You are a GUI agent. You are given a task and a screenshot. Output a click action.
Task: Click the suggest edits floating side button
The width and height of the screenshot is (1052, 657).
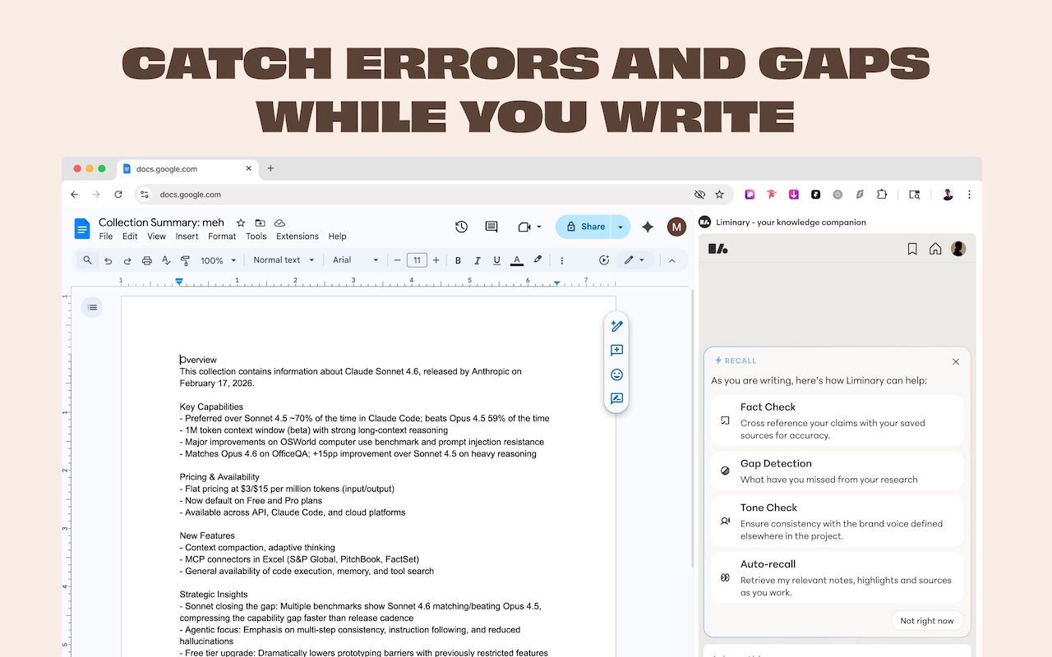pyautogui.click(x=616, y=399)
